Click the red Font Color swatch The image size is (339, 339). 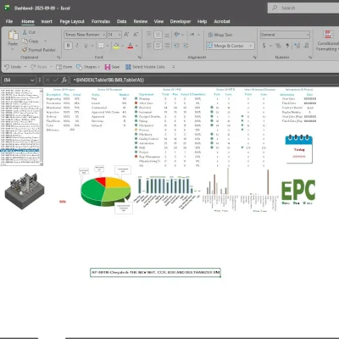point(131,46)
